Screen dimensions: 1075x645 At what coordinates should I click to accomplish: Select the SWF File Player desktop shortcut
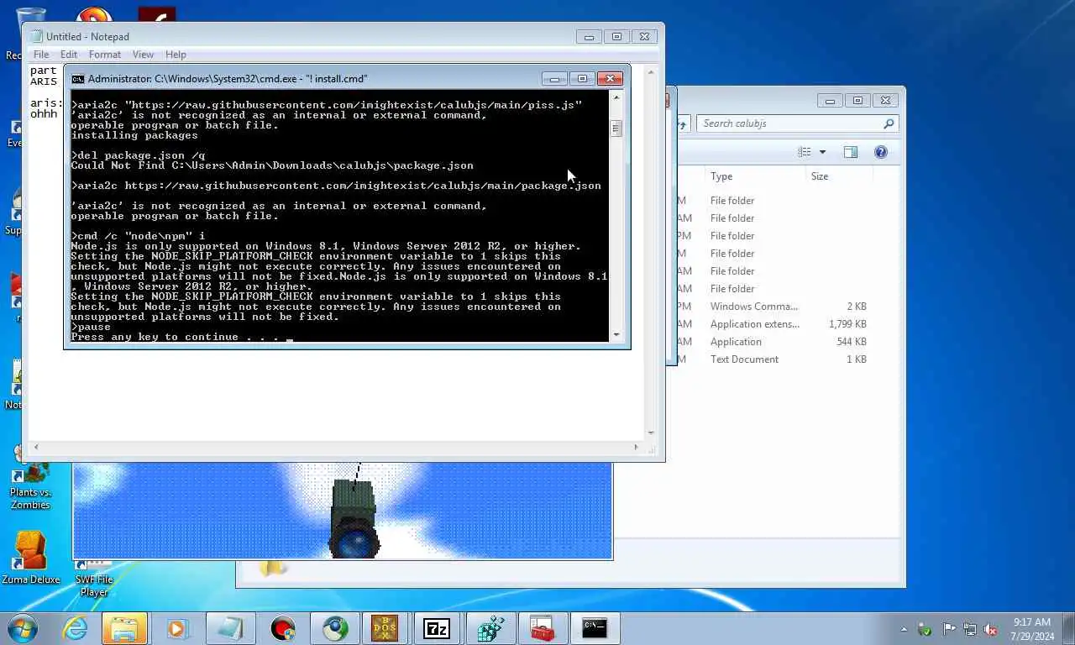[x=94, y=579]
